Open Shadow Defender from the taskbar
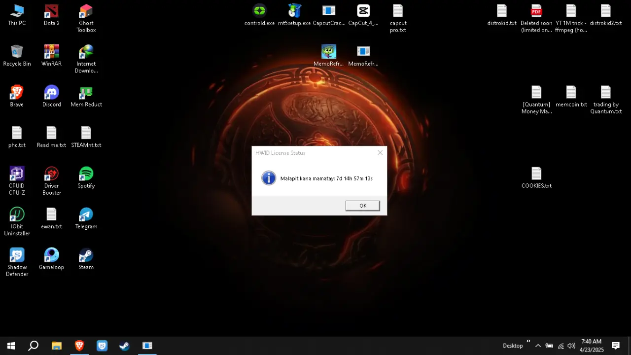The width and height of the screenshot is (631, 355). click(102, 346)
